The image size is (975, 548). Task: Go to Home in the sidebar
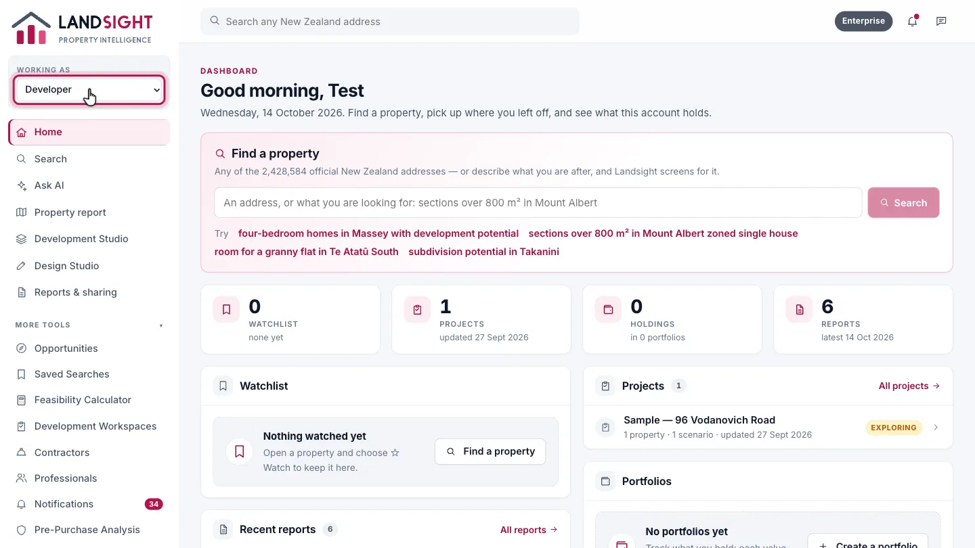89,132
